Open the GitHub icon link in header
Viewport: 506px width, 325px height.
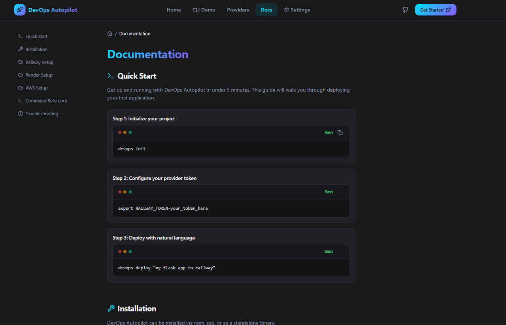point(405,10)
